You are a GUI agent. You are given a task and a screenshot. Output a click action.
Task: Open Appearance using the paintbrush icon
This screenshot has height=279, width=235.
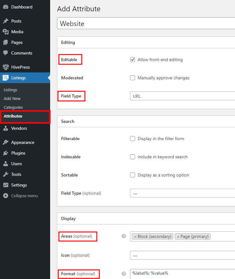pos(6,142)
